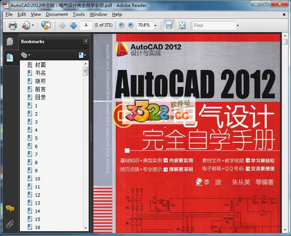Close the document with the menu bar X
Viewport: 291px width, 236px height.
pyautogui.click(x=284, y=14)
